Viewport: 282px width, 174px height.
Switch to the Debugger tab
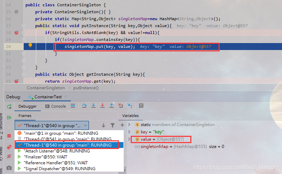click(28, 106)
